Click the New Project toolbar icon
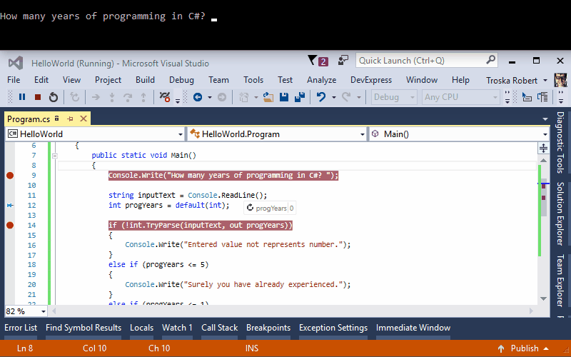571x357 pixels. (243, 97)
